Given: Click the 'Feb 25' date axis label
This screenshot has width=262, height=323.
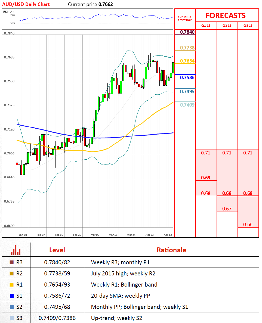Looking at the screenshot, I should 77,235.
